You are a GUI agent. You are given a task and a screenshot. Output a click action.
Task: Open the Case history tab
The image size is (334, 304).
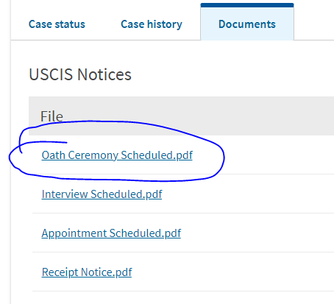[152, 24]
